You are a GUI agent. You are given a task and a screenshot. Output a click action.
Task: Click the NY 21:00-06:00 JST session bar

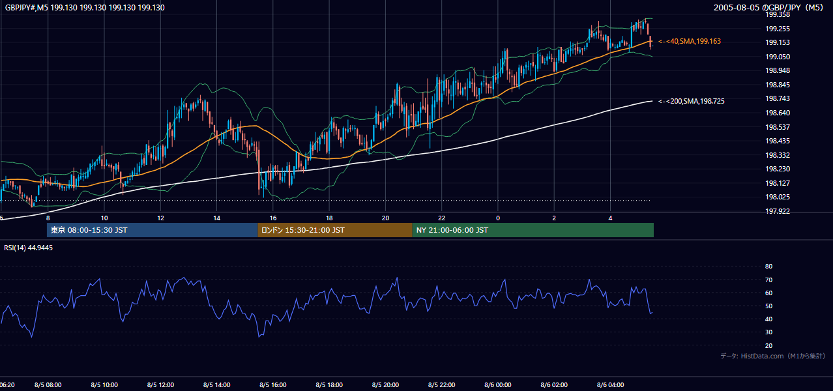(x=533, y=230)
